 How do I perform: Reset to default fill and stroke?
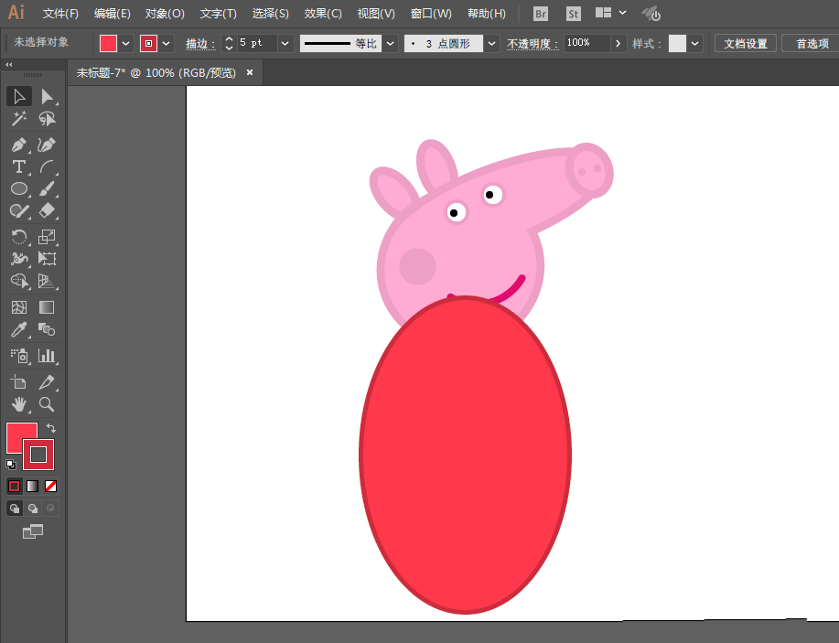coord(11,465)
